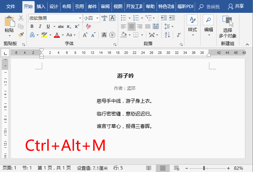Image resolution: width=253 pixels, height=172 pixels.
Task: Switch to the References tab
Action: pyautogui.click(x=80, y=7)
